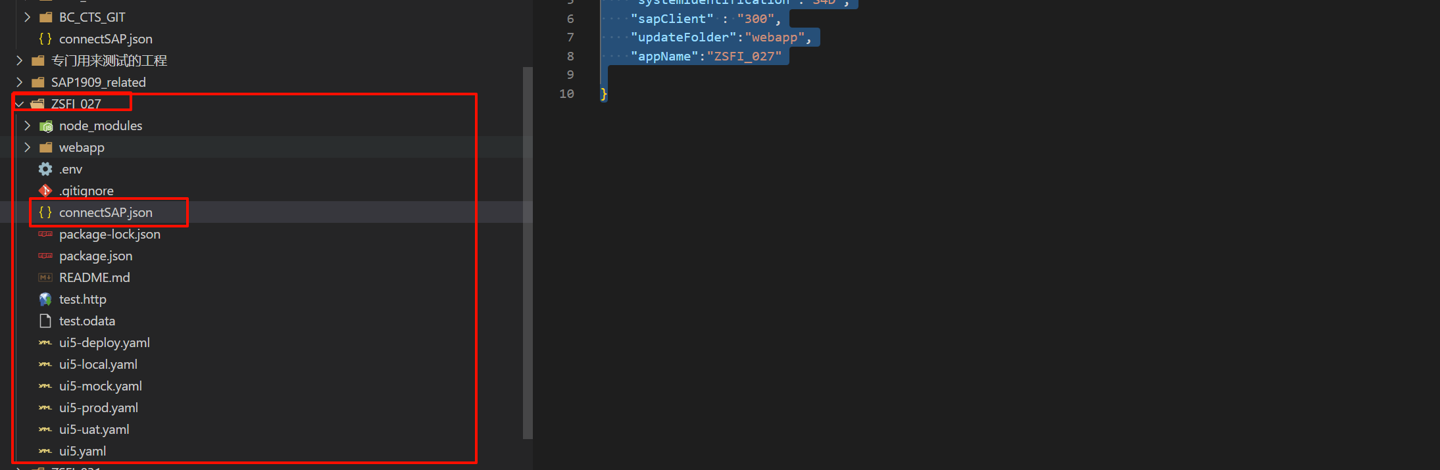Click the closing brace on line 10
Viewport: 1440px width, 470px height.
(603, 94)
